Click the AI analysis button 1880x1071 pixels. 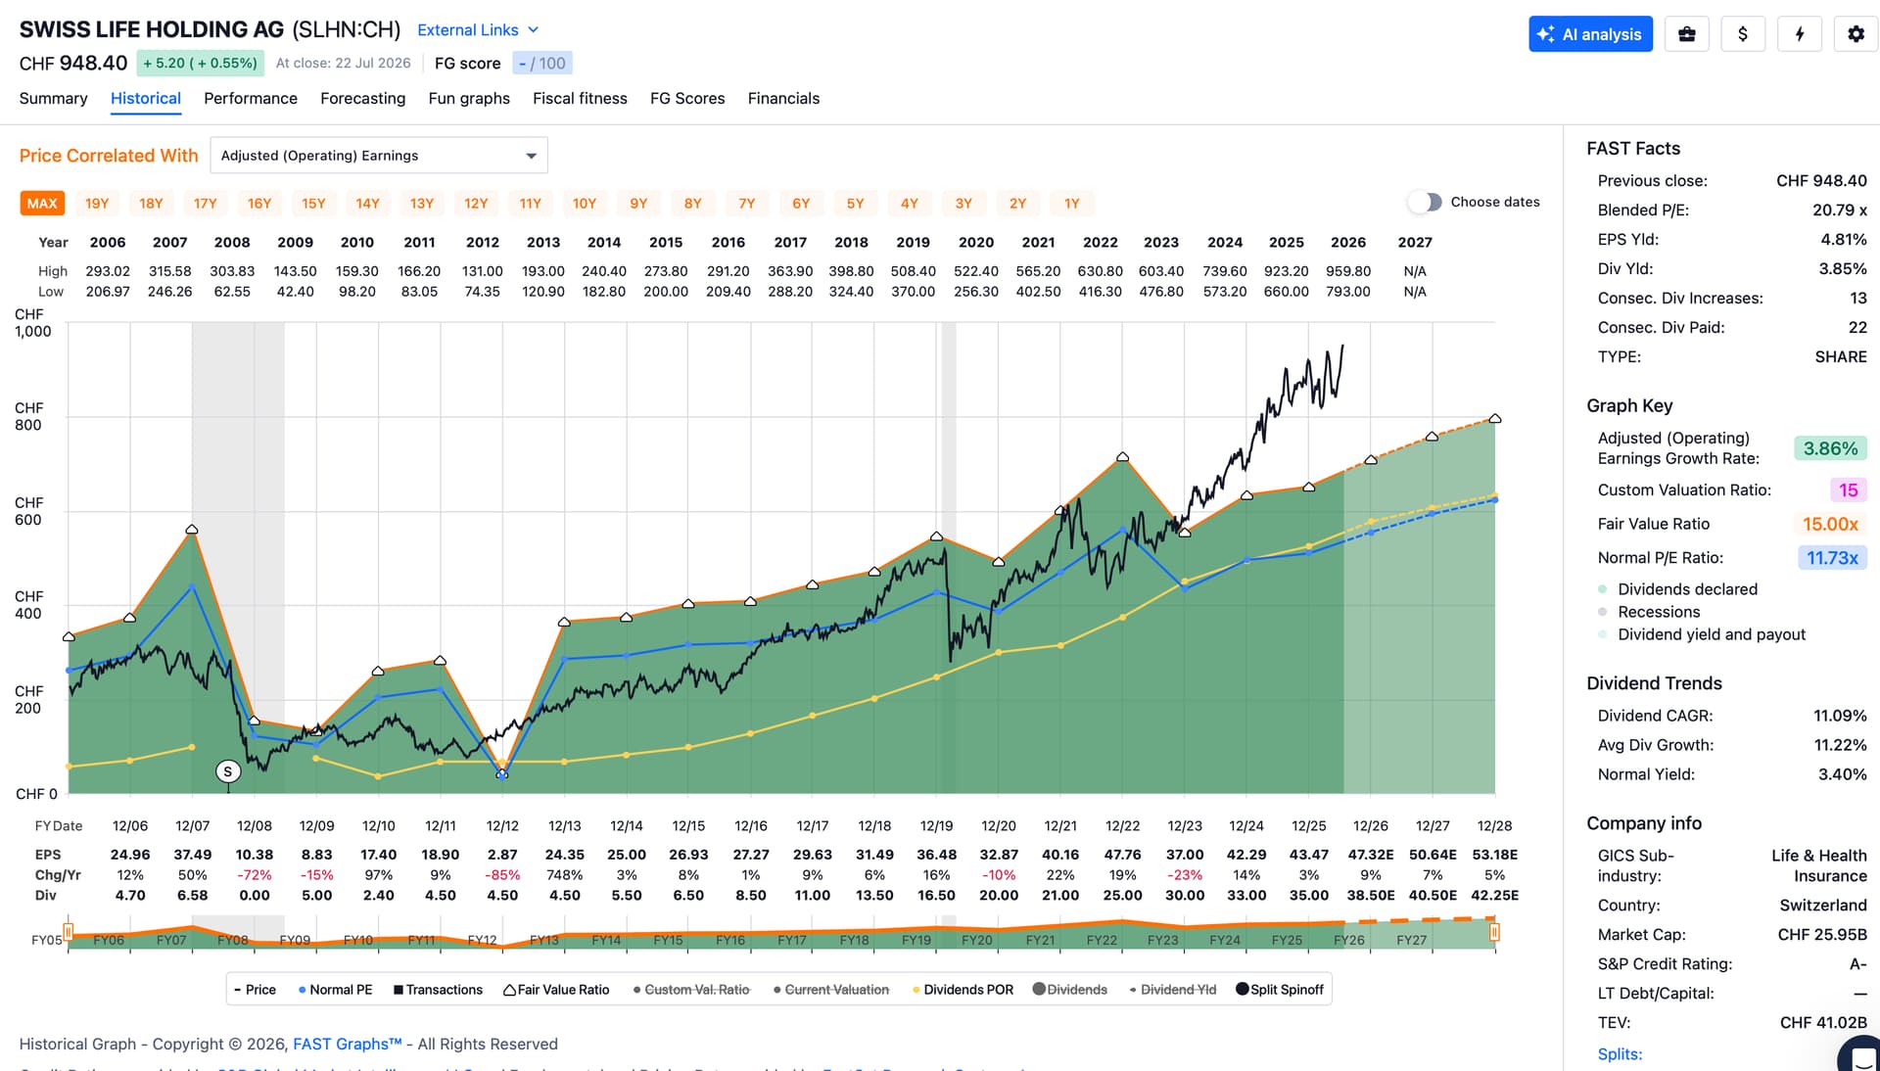pos(1590,34)
